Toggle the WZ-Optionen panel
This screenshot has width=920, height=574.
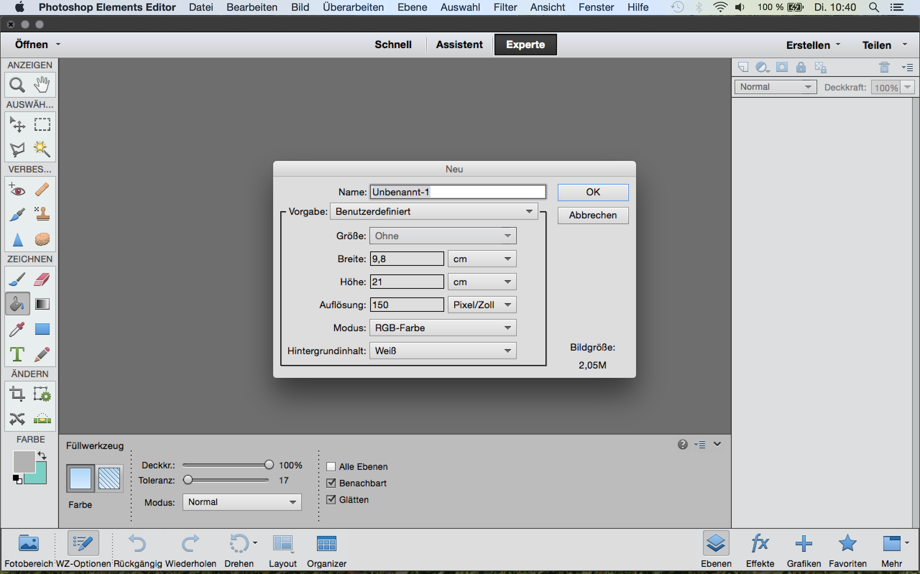click(x=83, y=550)
